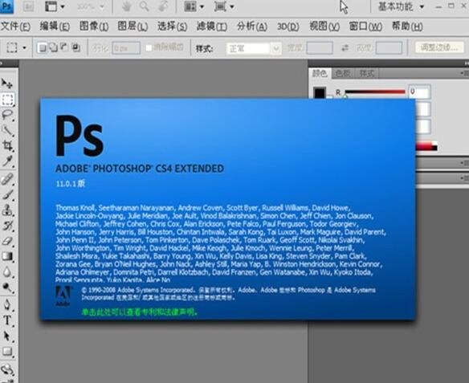Click the Zoom tool in application bar
469x383 pixels.
[145, 6]
